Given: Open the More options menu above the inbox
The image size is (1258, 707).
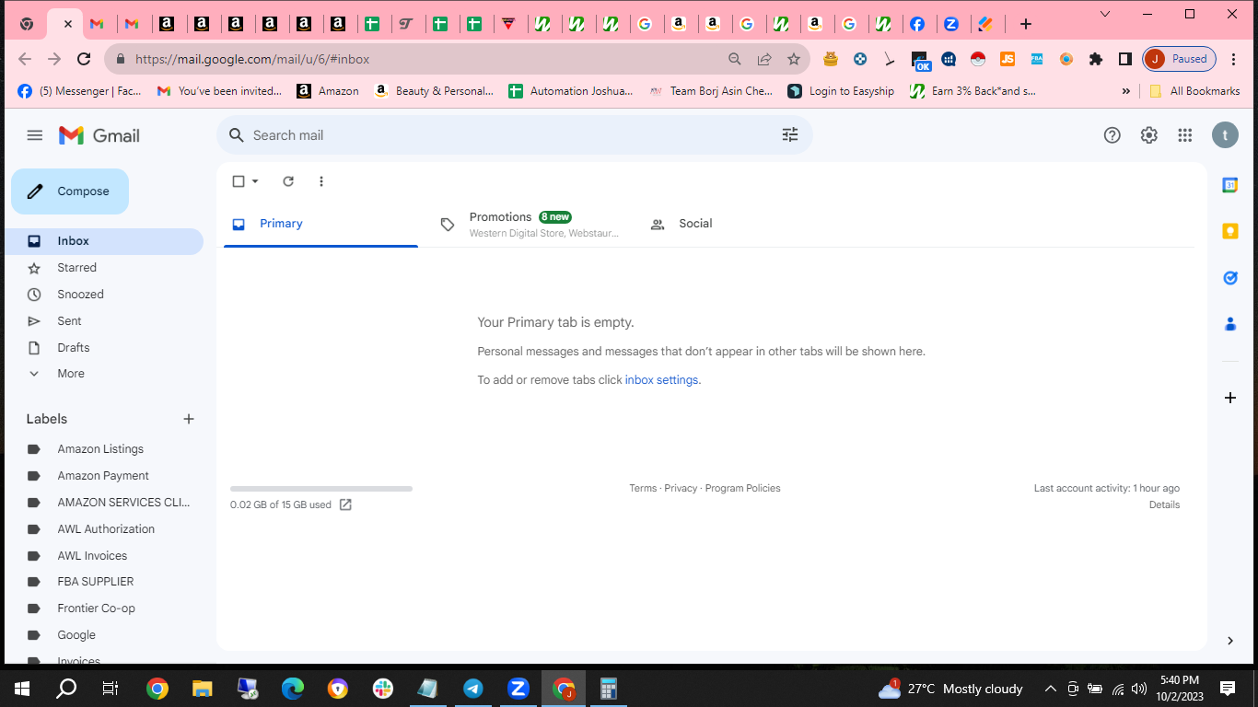Looking at the screenshot, I should click(x=321, y=181).
